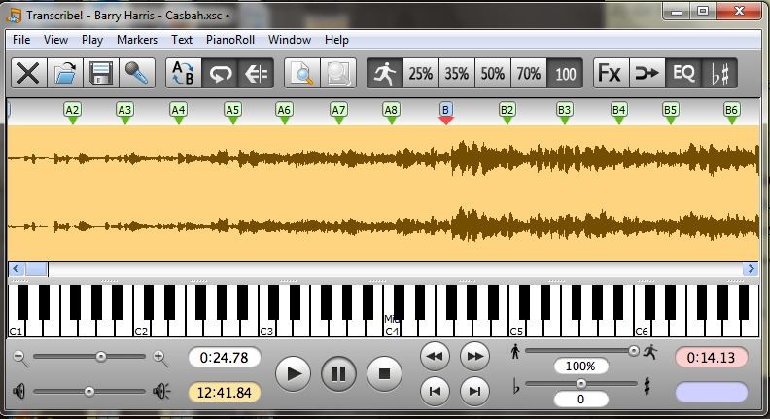Start playback with the Play button
This screenshot has height=419, width=770.
(294, 374)
